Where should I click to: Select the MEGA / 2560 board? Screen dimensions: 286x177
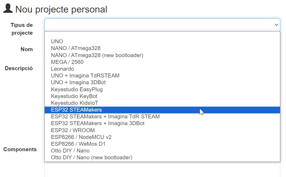[x=67, y=62]
